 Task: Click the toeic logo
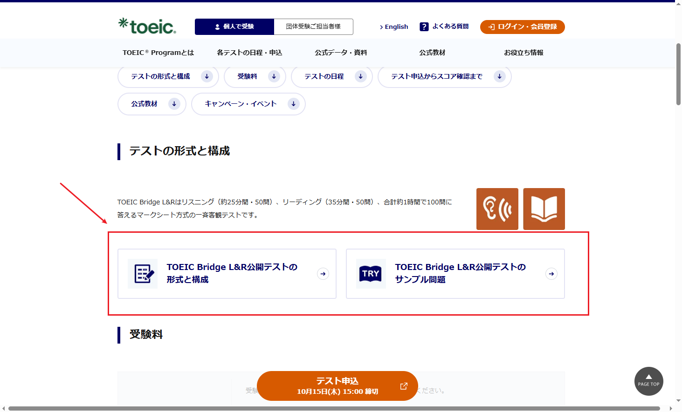pyautogui.click(x=147, y=26)
